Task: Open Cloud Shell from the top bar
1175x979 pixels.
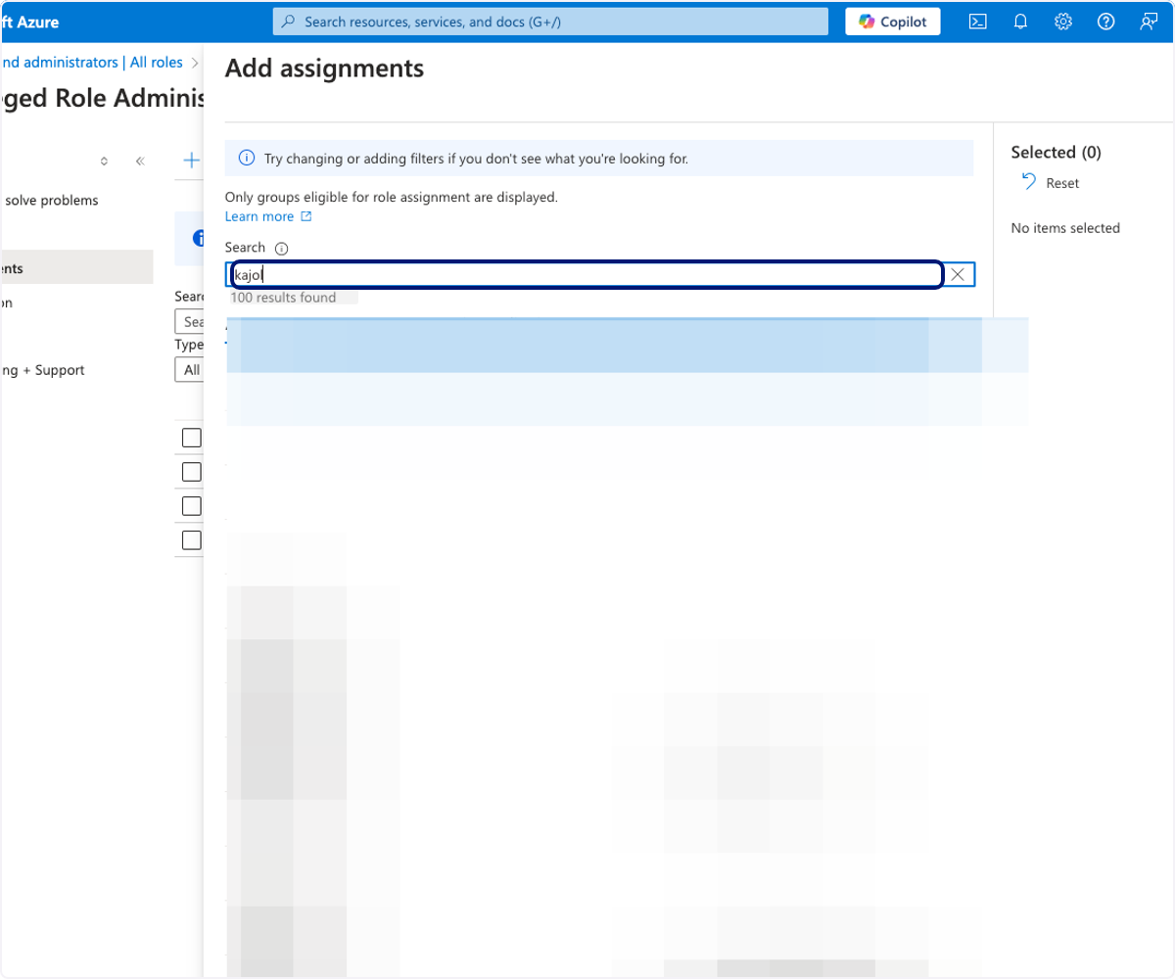Action: click(x=977, y=22)
